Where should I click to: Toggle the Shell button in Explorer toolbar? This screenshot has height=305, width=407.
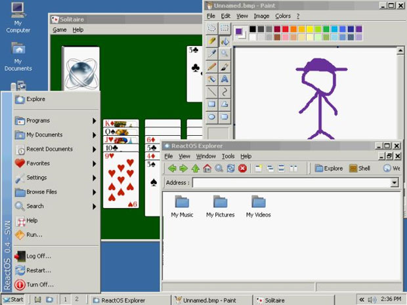coord(359,169)
